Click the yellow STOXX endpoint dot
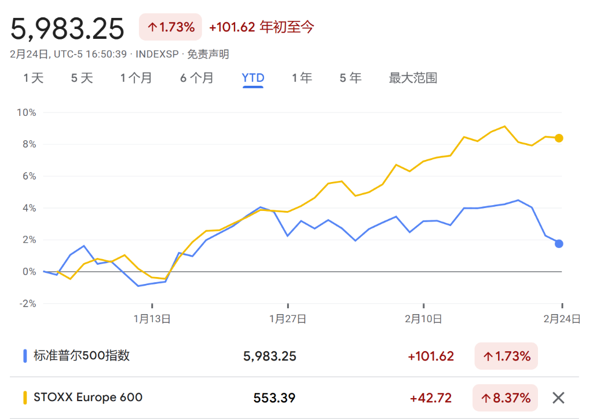Viewport: 593px width, 419px height. point(559,138)
